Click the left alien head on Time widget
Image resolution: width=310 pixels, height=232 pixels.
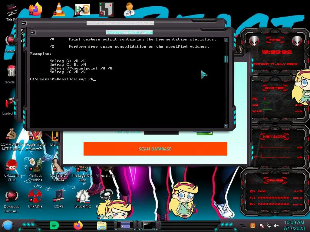[254, 41]
